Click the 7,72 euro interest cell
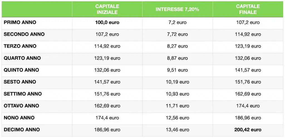 (177, 34)
